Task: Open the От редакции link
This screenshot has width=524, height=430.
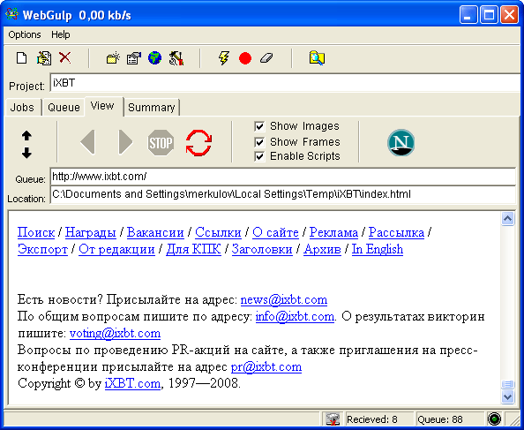Action: (116, 250)
